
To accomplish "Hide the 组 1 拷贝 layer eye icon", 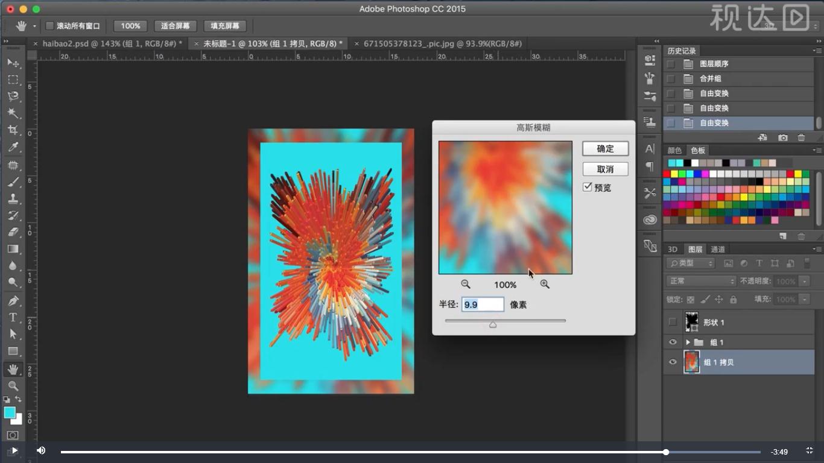I will click(x=673, y=362).
